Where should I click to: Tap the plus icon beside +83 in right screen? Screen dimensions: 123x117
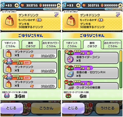[x=78, y=5]
